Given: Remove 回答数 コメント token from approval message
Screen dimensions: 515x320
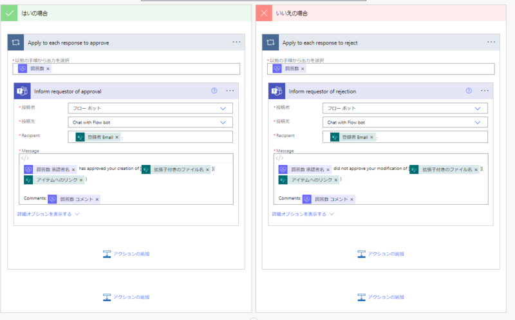Looking at the screenshot, I should click(x=97, y=200).
